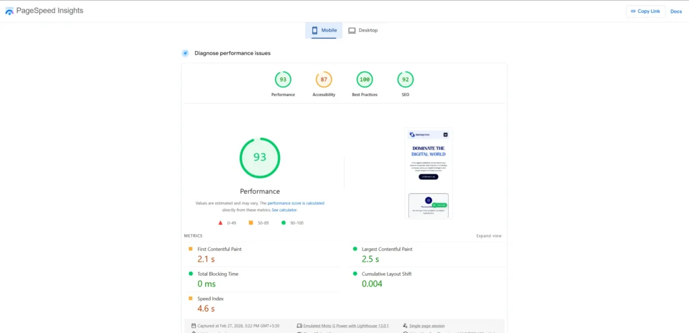The width and height of the screenshot is (689, 333).
Task: Click the 0.004 metric value
Action: tap(371, 284)
